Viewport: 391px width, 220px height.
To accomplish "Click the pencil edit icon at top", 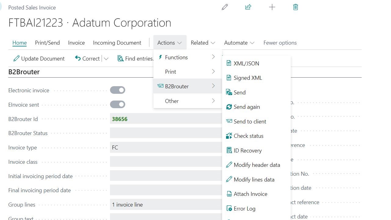I will click(x=225, y=7).
